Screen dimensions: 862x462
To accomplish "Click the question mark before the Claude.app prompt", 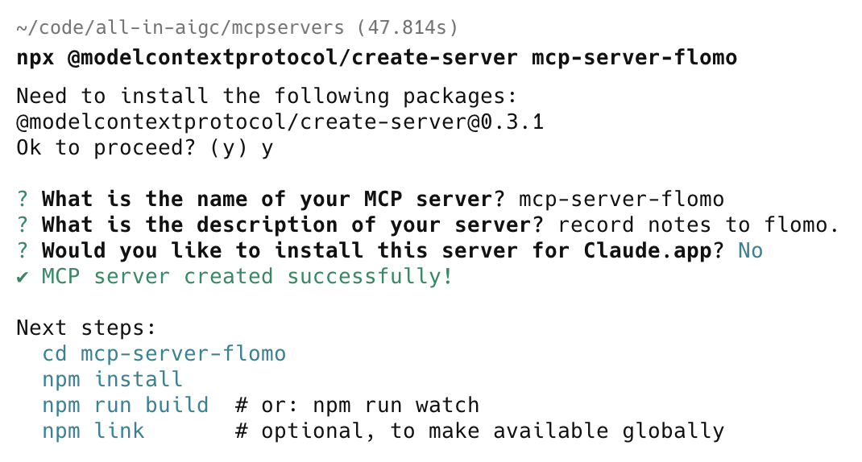I will [23, 250].
